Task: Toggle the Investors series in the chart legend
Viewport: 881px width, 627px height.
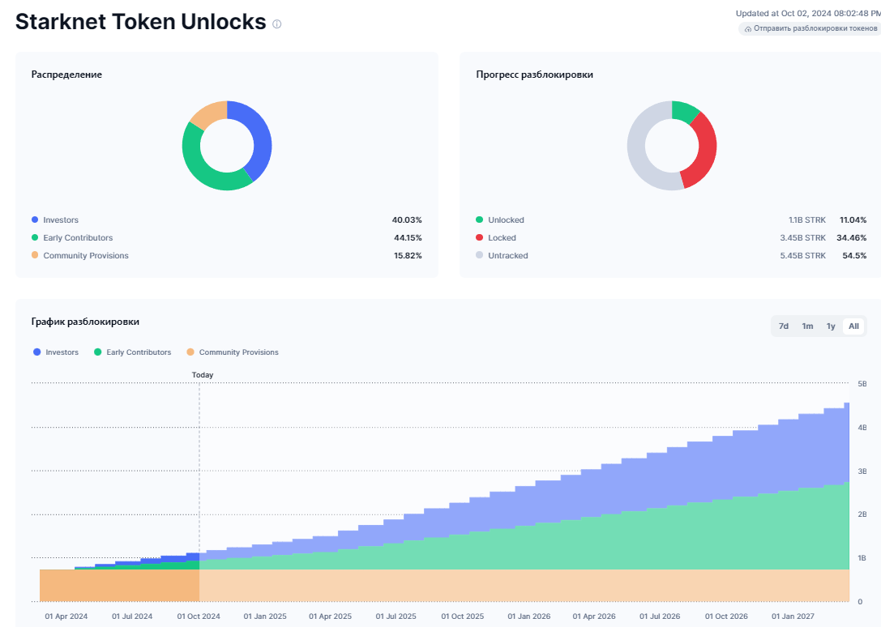Action: (55, 352)
